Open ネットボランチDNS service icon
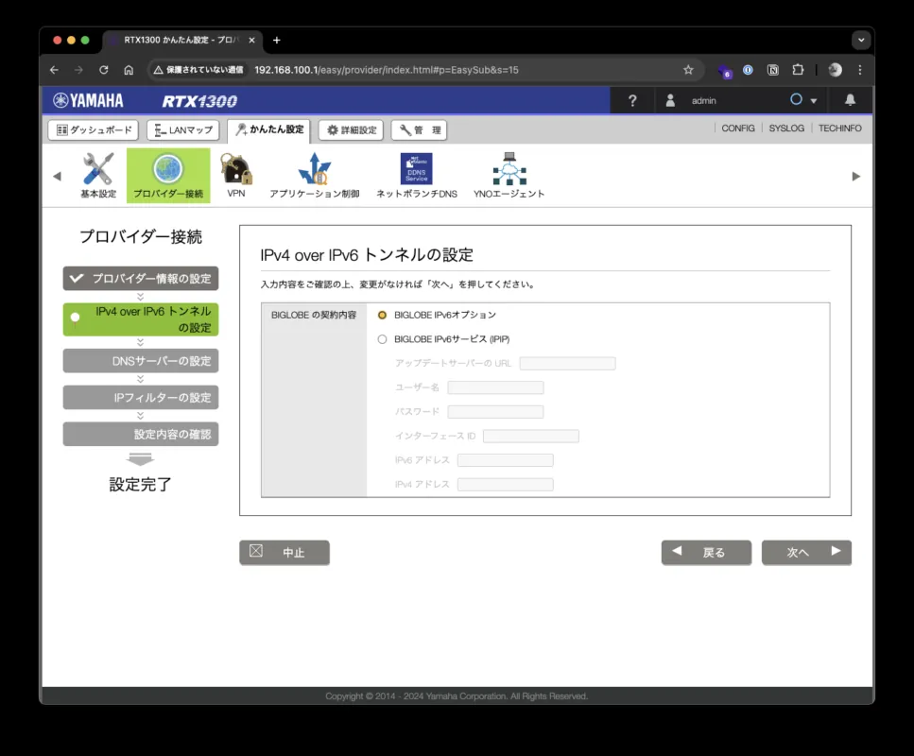Screen dimensions: 914x756 pos(416,170)
